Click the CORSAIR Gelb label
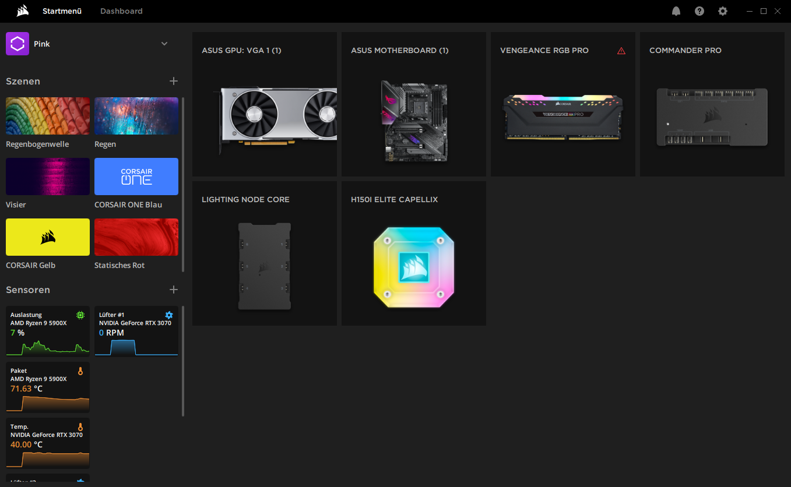Viewport: 791px width, 487px height. click(30, 266)
